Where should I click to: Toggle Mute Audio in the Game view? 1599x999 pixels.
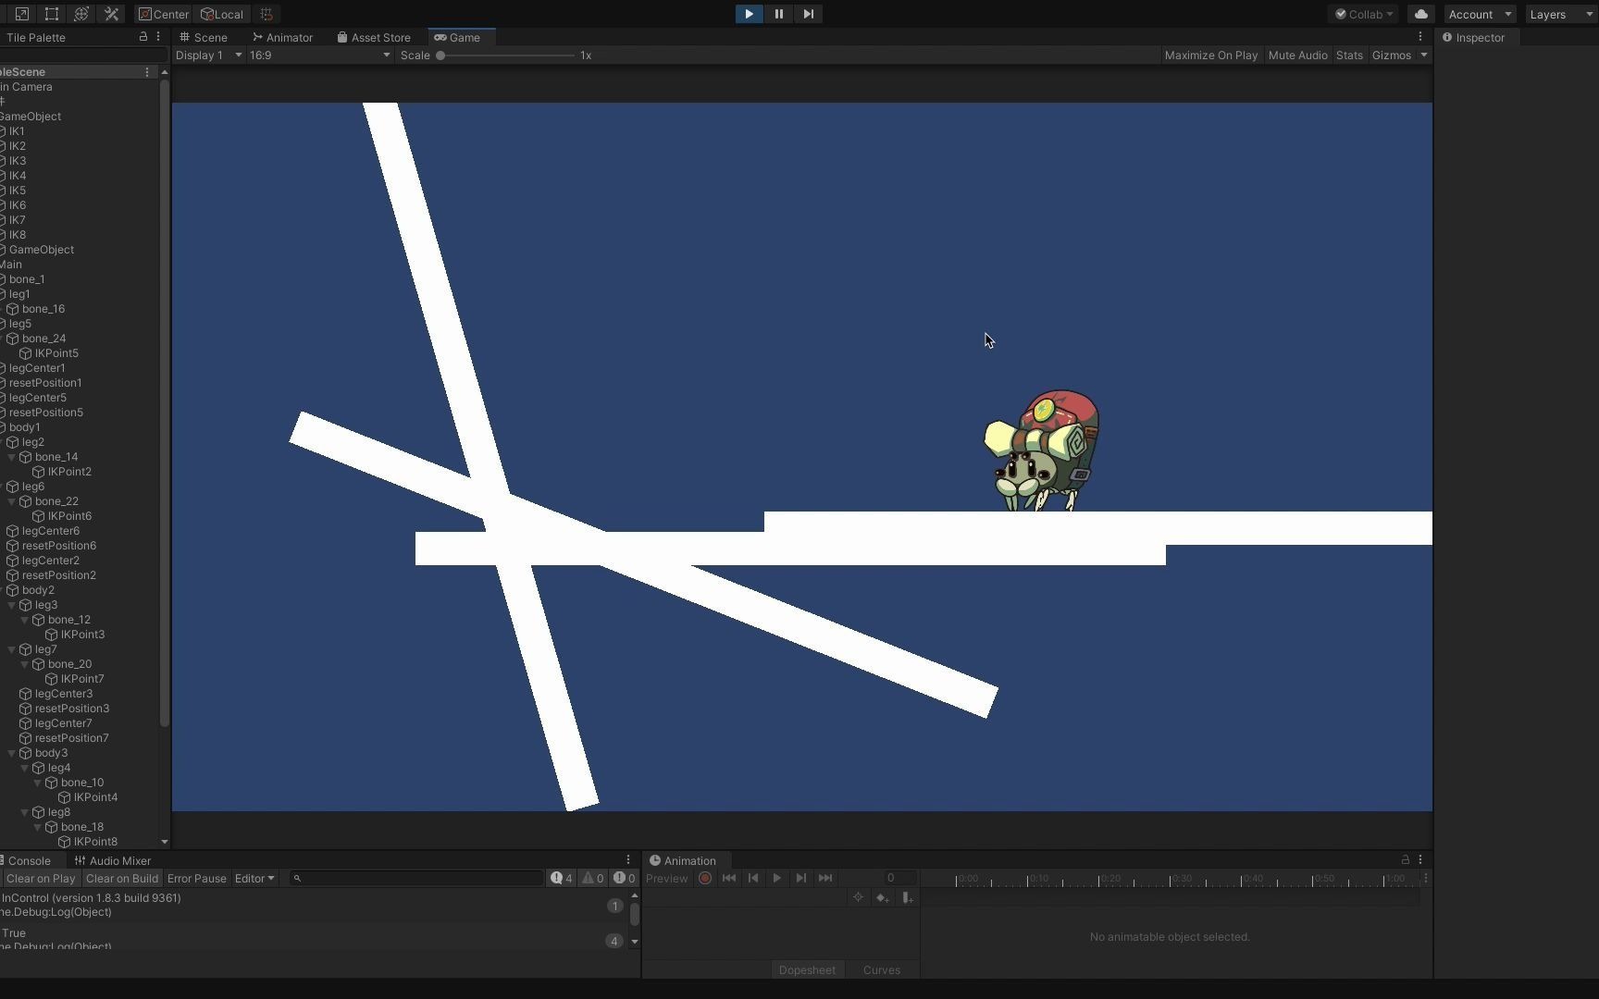(x=1297, y=55)
